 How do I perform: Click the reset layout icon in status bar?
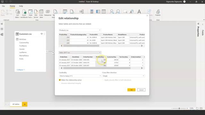click(197, 108)
